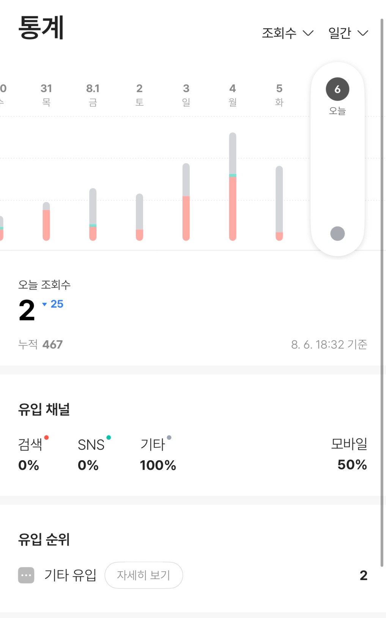Open the 일간 period dropdown

pos(348,33)
